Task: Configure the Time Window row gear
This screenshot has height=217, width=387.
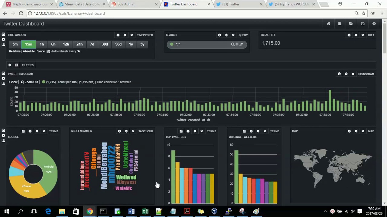Action: (3, 39)
